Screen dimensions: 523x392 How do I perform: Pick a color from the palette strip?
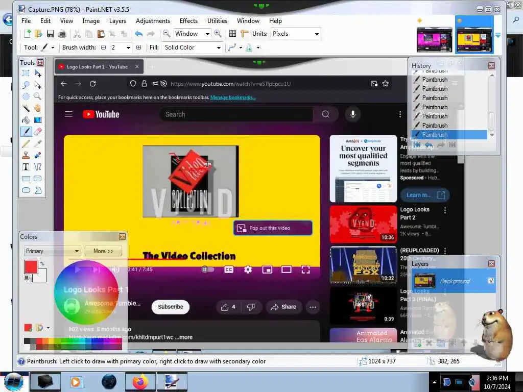(73, 344)
